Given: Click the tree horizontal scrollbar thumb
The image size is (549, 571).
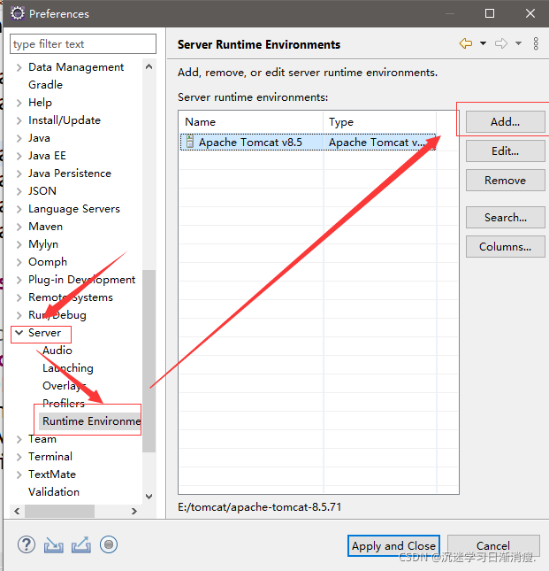Looking at the screenshot, I should tap(59, 512).
